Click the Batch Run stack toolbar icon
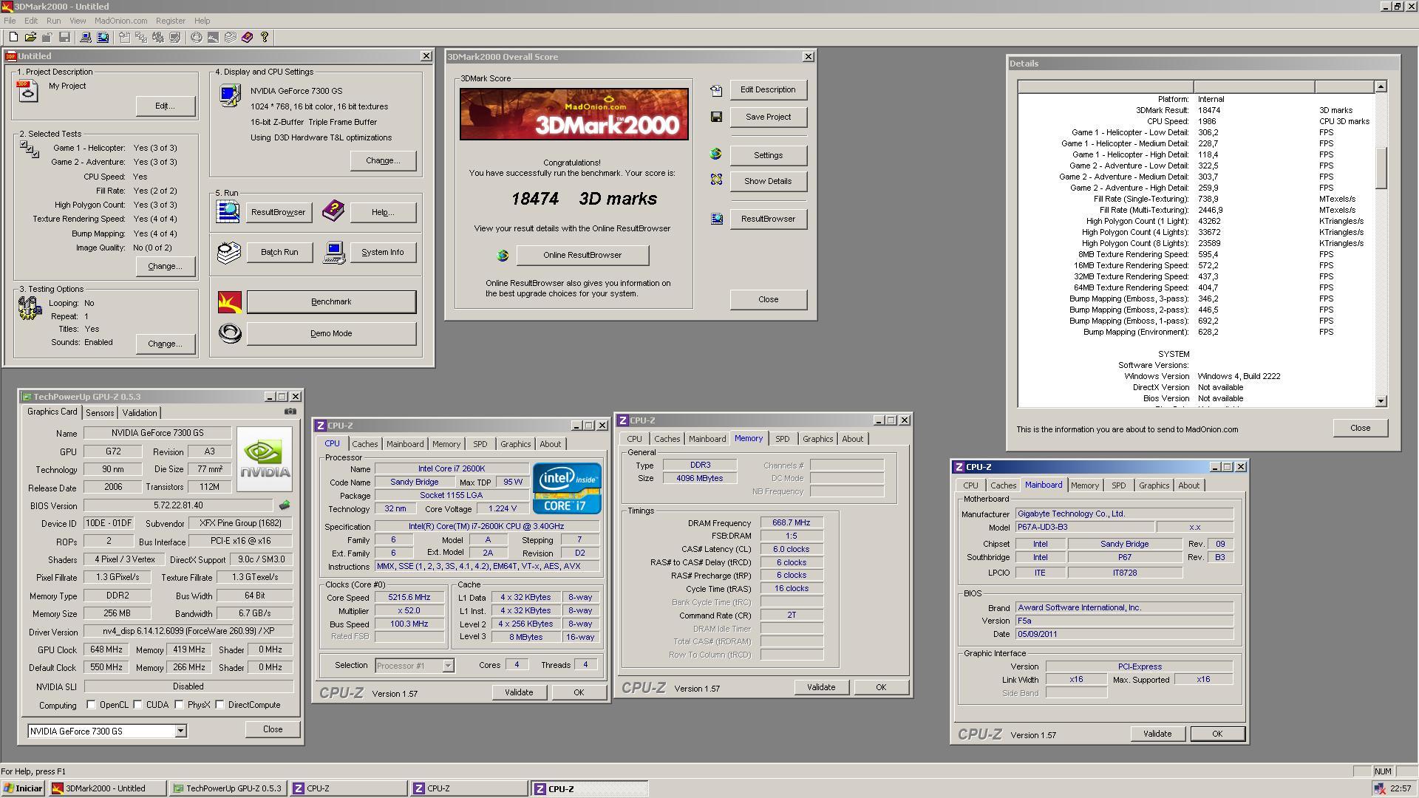This screenshot has width=1419, height=798. tap(231, 37)
